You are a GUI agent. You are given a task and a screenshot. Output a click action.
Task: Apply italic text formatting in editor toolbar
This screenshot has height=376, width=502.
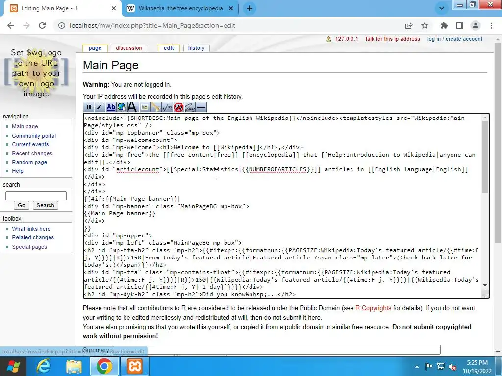click(x=100, y=107)
